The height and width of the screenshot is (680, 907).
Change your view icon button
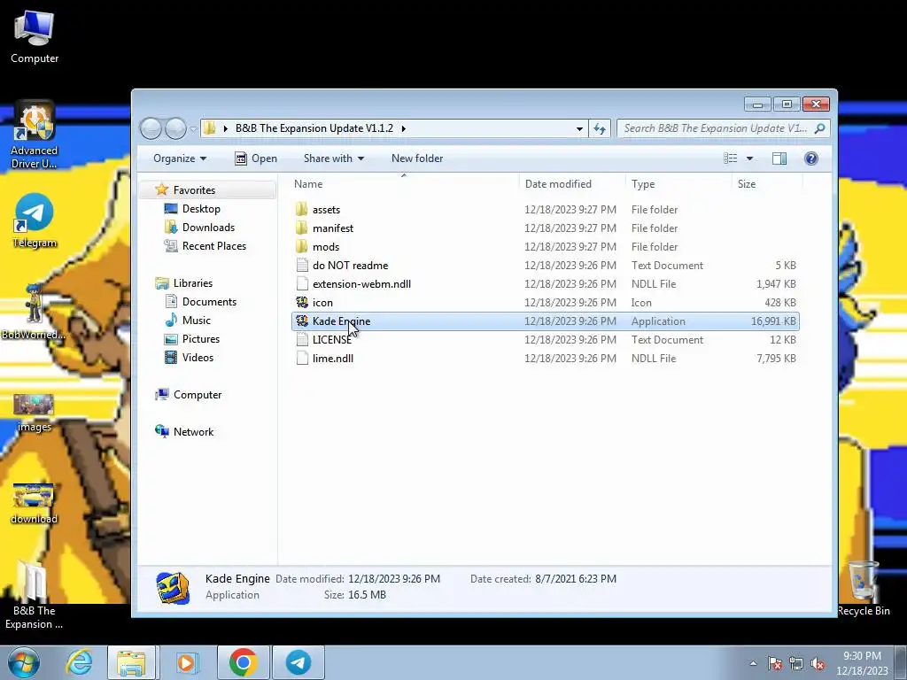coord(731,158)
